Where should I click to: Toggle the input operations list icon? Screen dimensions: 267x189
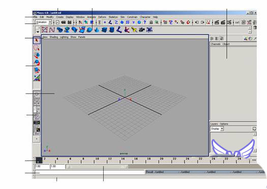pos(197,22)
